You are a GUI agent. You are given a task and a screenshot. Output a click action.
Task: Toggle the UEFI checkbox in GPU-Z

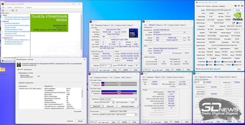tap(238, 23)
